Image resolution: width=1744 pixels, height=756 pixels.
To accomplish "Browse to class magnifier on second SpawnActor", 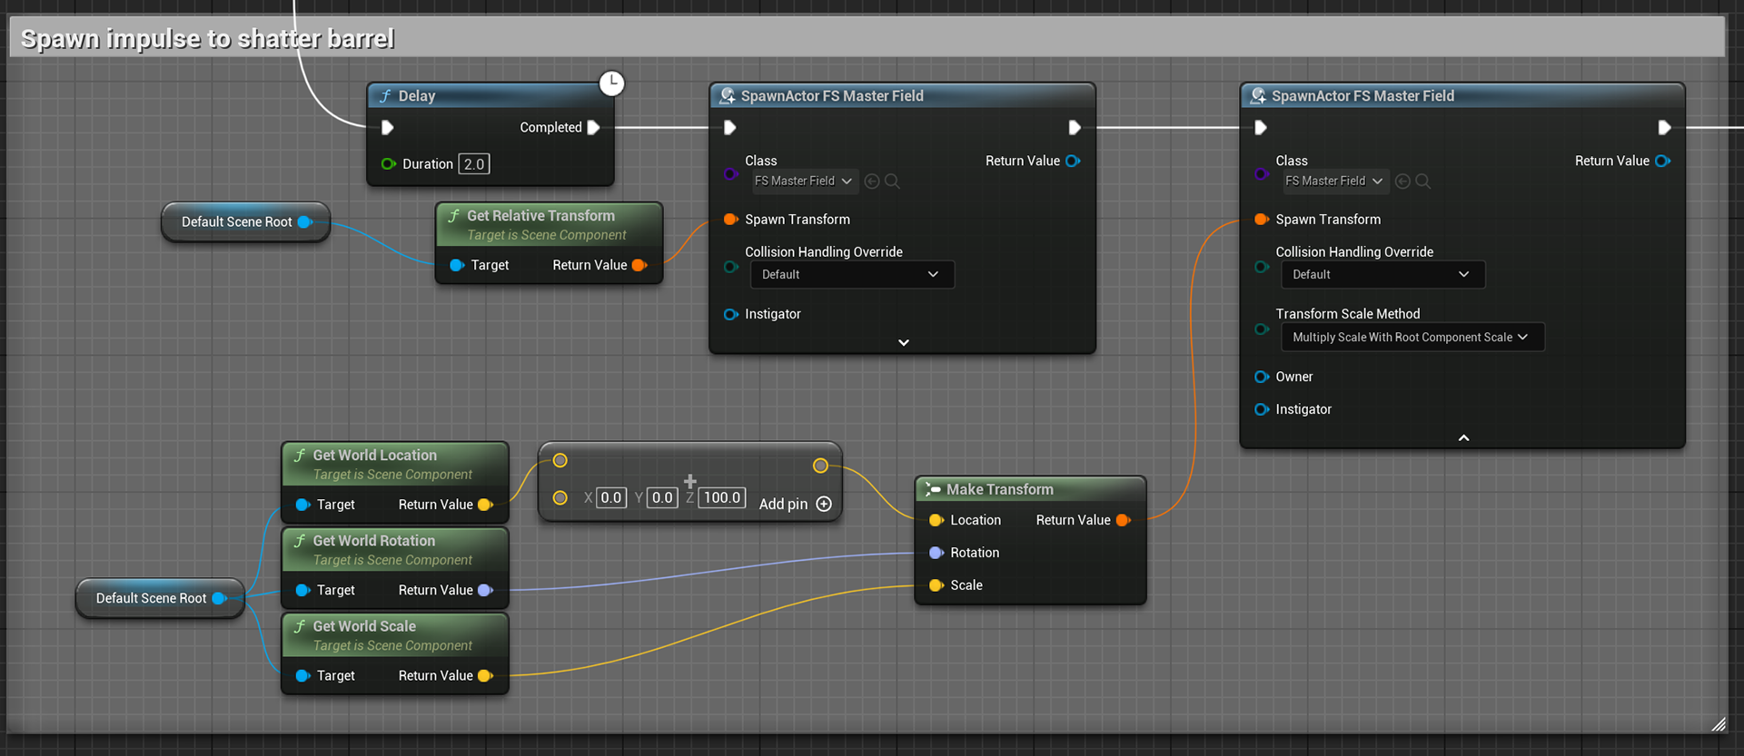I will pyautogui.click(x=1423, y=182).
